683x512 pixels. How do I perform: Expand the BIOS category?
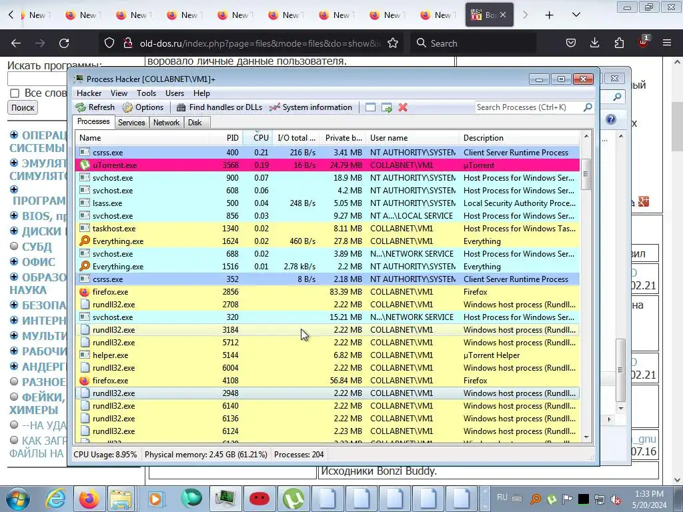point(14,215)
